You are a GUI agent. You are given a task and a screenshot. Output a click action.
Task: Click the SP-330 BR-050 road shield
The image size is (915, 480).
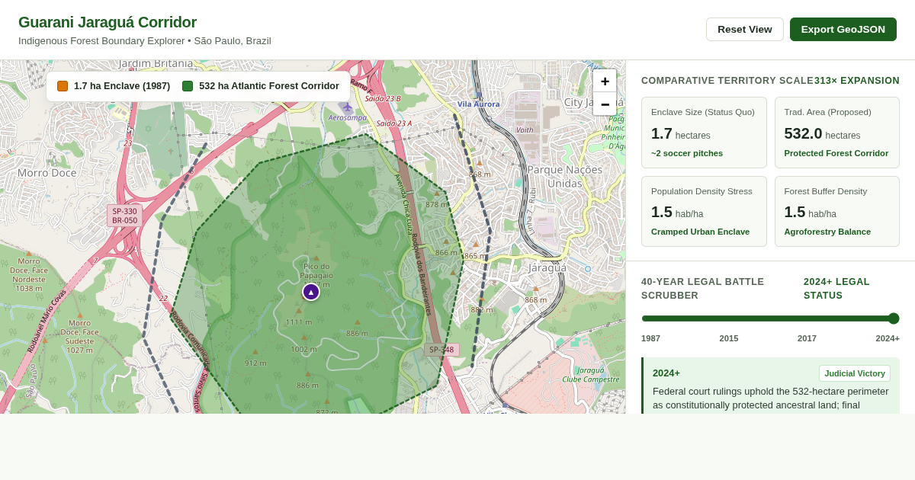coord(124,216)
